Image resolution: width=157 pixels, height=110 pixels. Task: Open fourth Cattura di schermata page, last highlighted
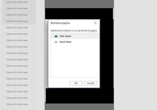(17, 21)
